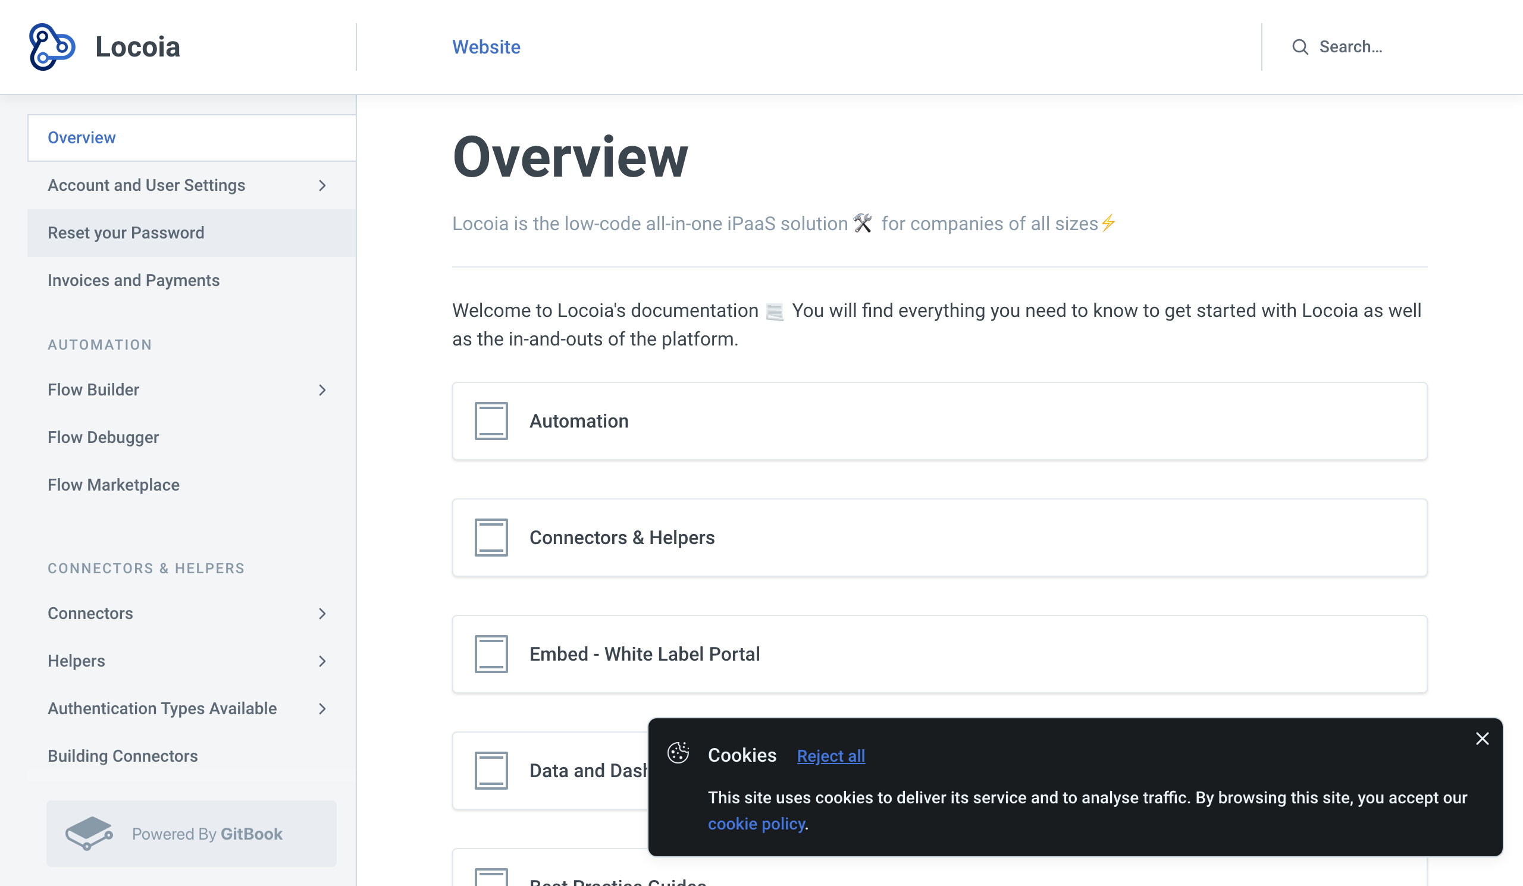The image size is (1523, 886).
Task: Select Overview in the sidebar
Action: [192, 138]
